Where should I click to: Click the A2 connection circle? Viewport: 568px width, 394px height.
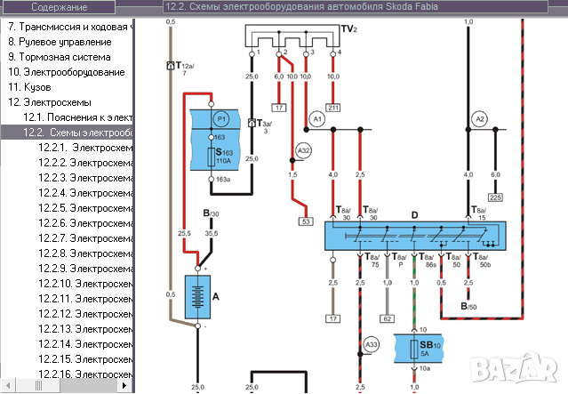pos(480,118)
